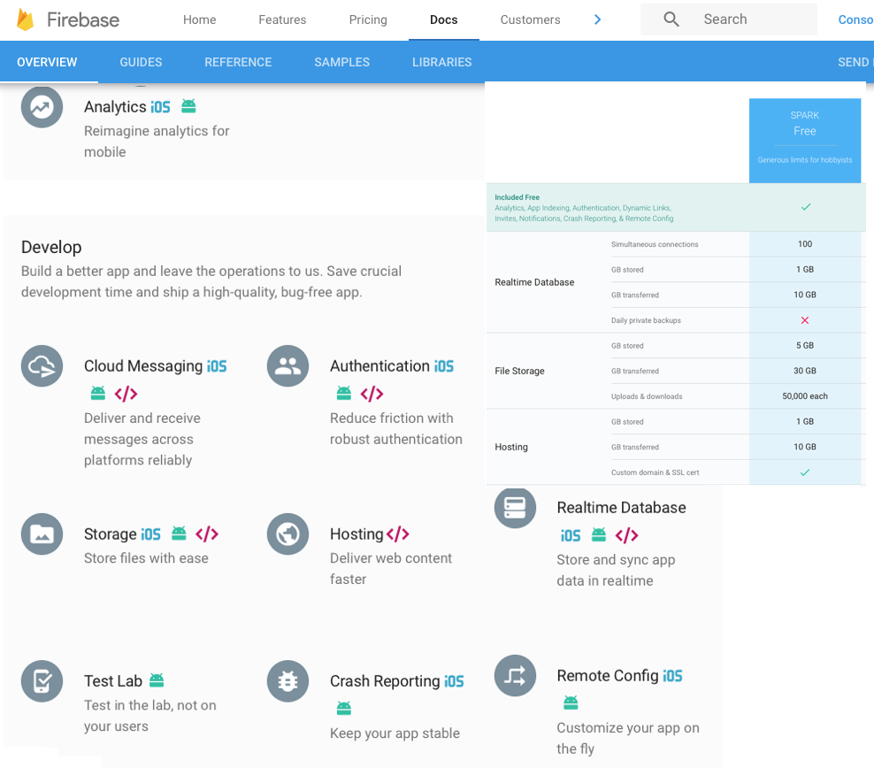Expand more nav items with chevron
The image size is (874, 768).
tap(598, 19)
